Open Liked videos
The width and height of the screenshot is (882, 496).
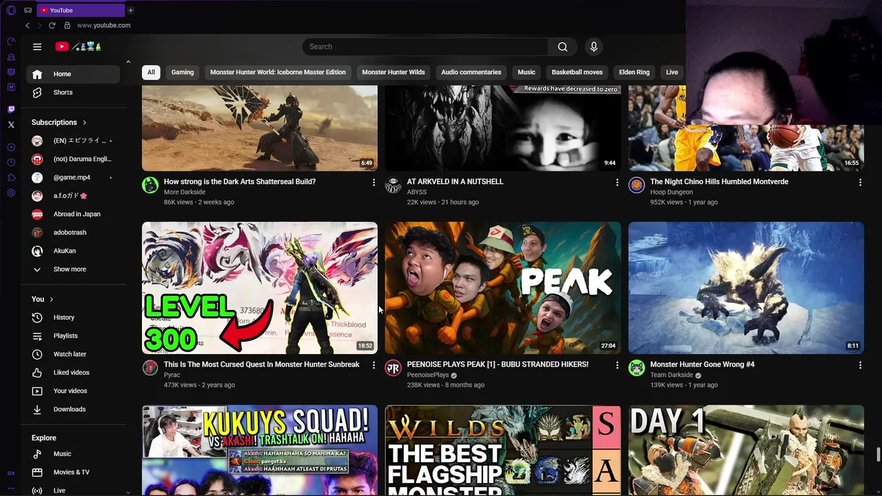pos(73,373)
